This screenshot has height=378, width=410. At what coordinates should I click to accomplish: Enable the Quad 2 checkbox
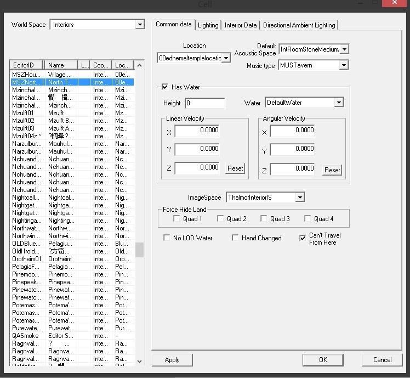click(220, 218)
